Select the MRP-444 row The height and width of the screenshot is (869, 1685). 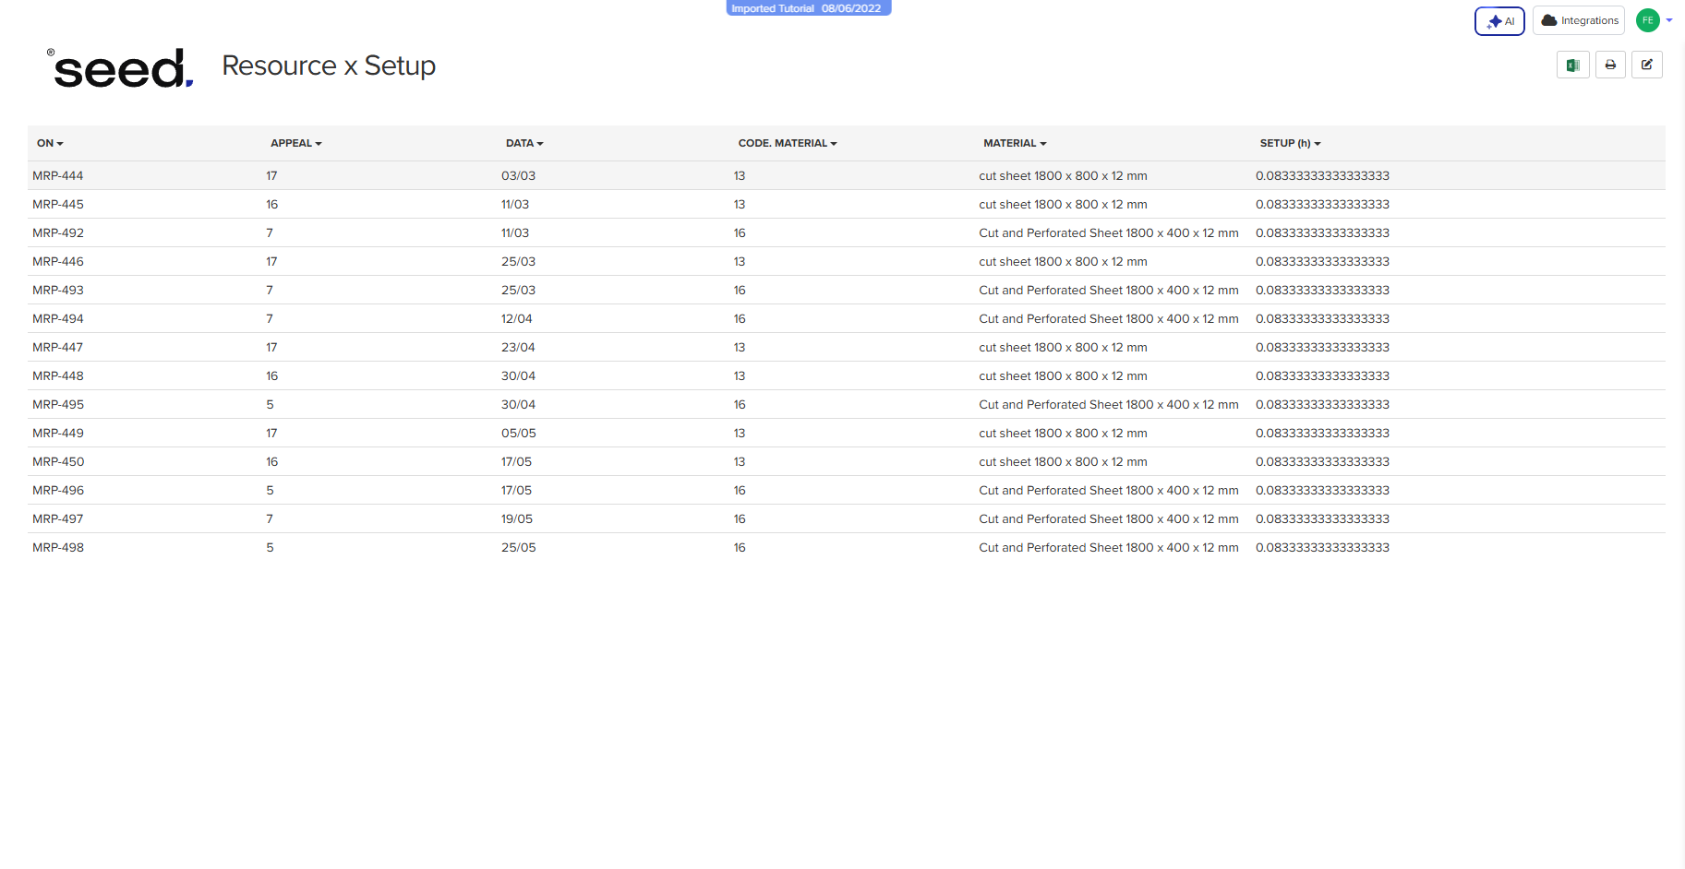[x=58, y=175]
